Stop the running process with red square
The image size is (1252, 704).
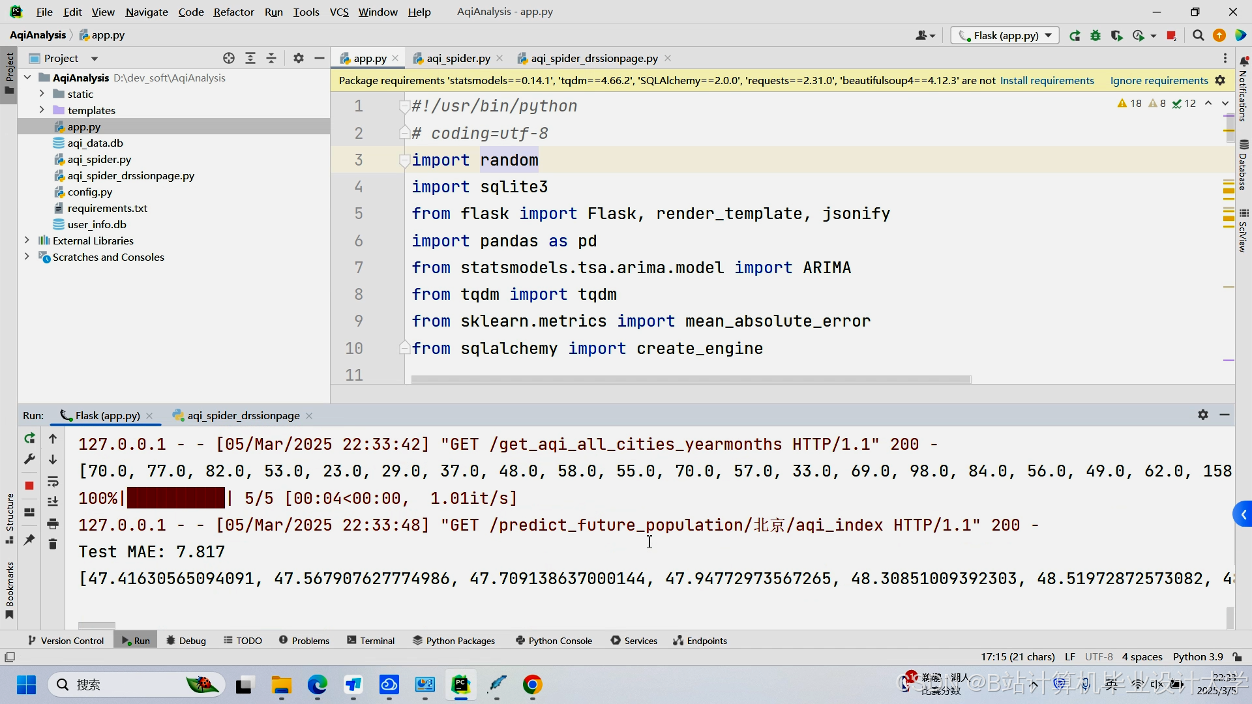[29, 486]
